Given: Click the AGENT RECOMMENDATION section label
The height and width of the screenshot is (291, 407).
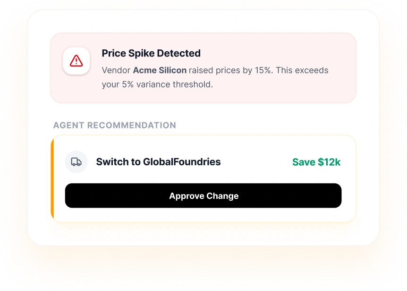Looking at the screenshot, I should click(x=114, y=125).
